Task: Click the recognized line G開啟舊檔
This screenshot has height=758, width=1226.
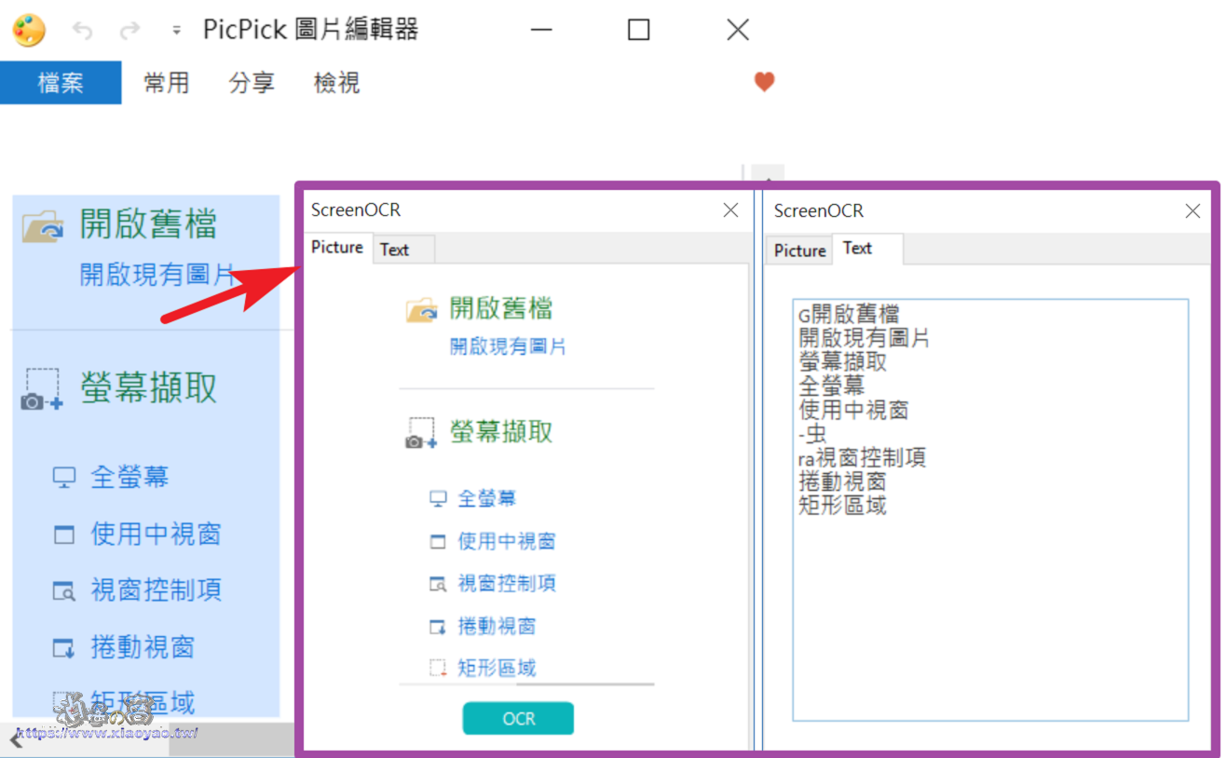Action: pyautogui.click(x=849, y=315)
